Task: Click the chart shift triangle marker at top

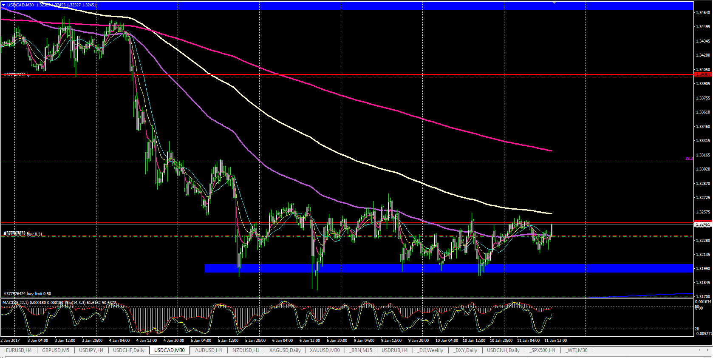Action: [554, 3]
